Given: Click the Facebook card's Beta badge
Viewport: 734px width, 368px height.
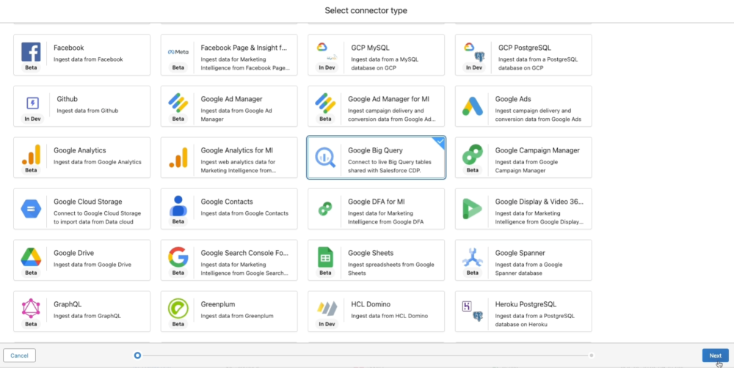Looking at the screenshot, I should pyautogui.click(x=31, y=67).
